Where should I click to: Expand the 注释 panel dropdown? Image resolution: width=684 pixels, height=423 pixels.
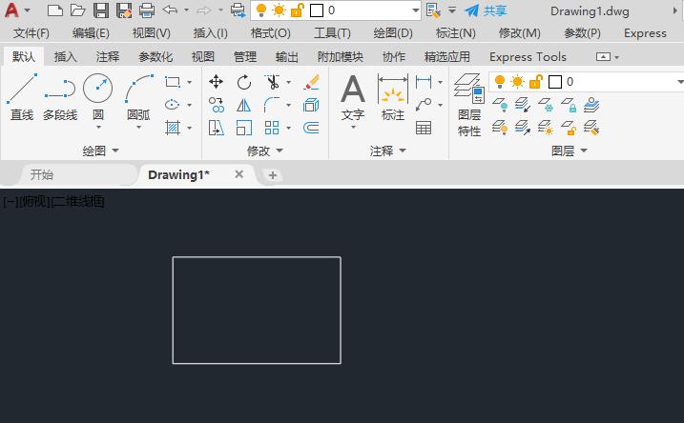[403, 151]
